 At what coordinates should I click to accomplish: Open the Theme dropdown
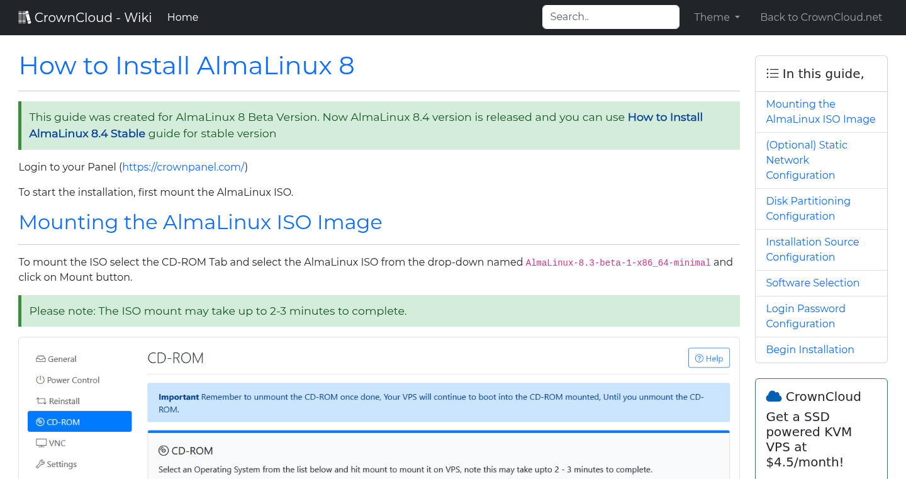tap(717, 17)
